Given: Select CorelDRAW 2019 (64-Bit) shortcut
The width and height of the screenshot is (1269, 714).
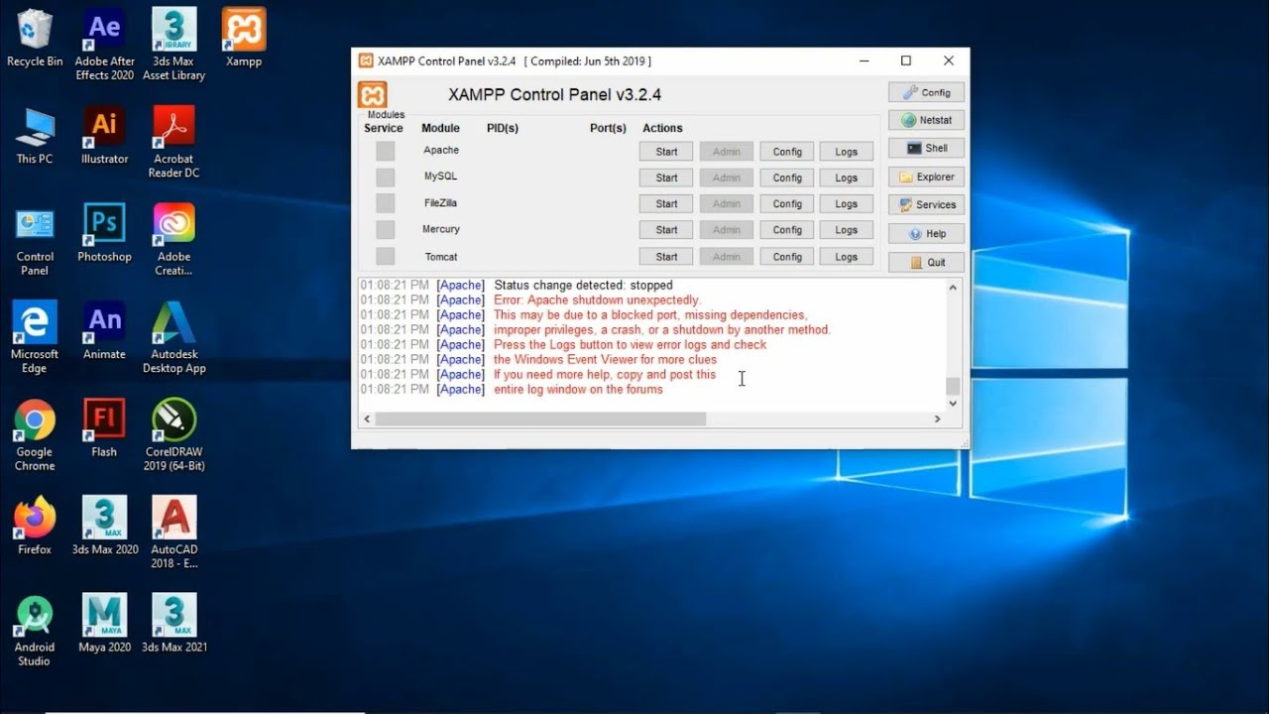Looking at the screenshot, I should tap(173, 435).
